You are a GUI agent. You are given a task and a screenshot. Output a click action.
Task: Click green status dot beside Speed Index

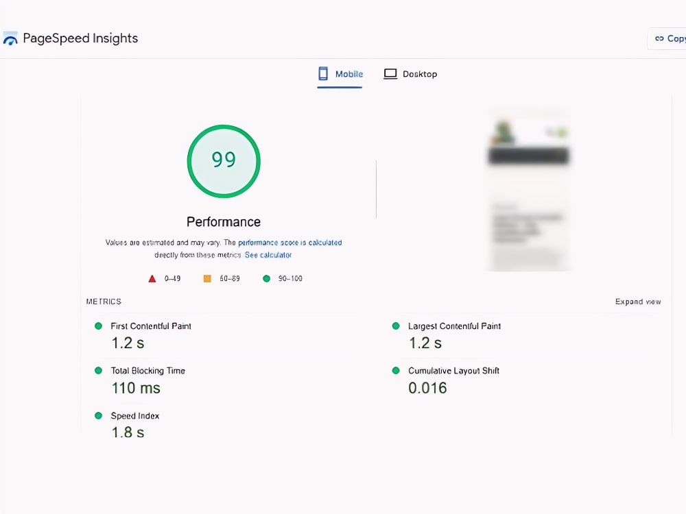(98, 416)
